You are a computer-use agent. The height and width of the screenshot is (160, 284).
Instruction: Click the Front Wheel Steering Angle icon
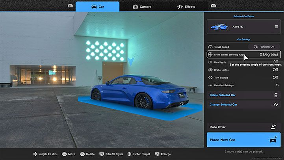tap(210, 54)
